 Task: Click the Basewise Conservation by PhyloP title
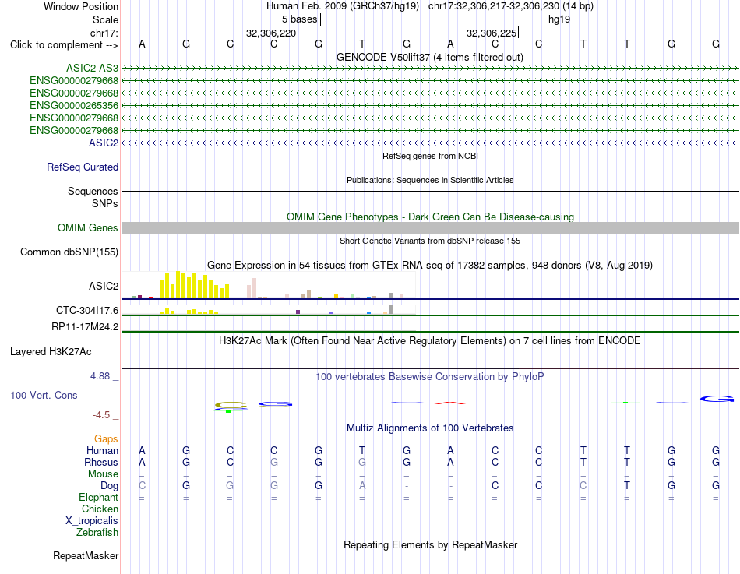coord(429,377)
